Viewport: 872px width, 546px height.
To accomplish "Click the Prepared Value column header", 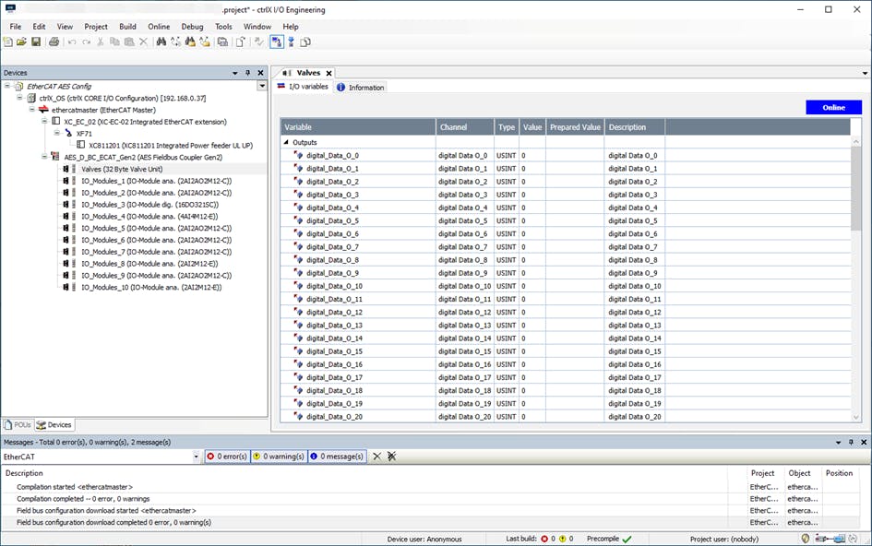I will [x=575, y=127].
